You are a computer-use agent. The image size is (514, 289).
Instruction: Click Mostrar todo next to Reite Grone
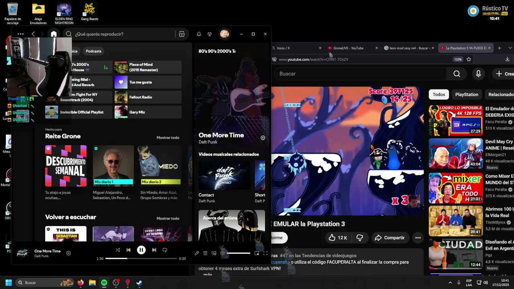tap(168, 138)
